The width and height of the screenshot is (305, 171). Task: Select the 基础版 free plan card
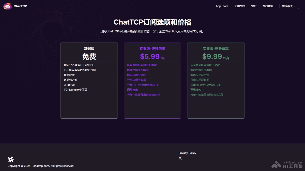[89, 81]
